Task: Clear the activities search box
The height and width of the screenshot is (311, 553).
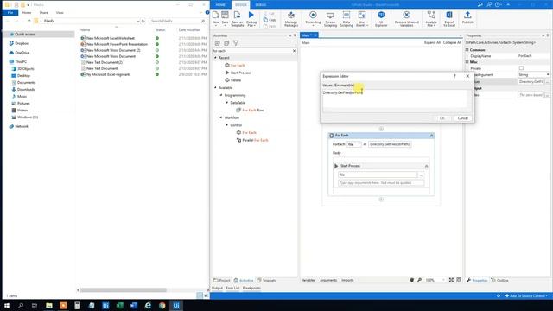Action: (294, 51)
